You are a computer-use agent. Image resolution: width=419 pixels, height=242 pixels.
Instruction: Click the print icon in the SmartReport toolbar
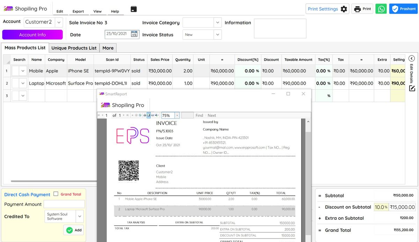pos(144,115)
